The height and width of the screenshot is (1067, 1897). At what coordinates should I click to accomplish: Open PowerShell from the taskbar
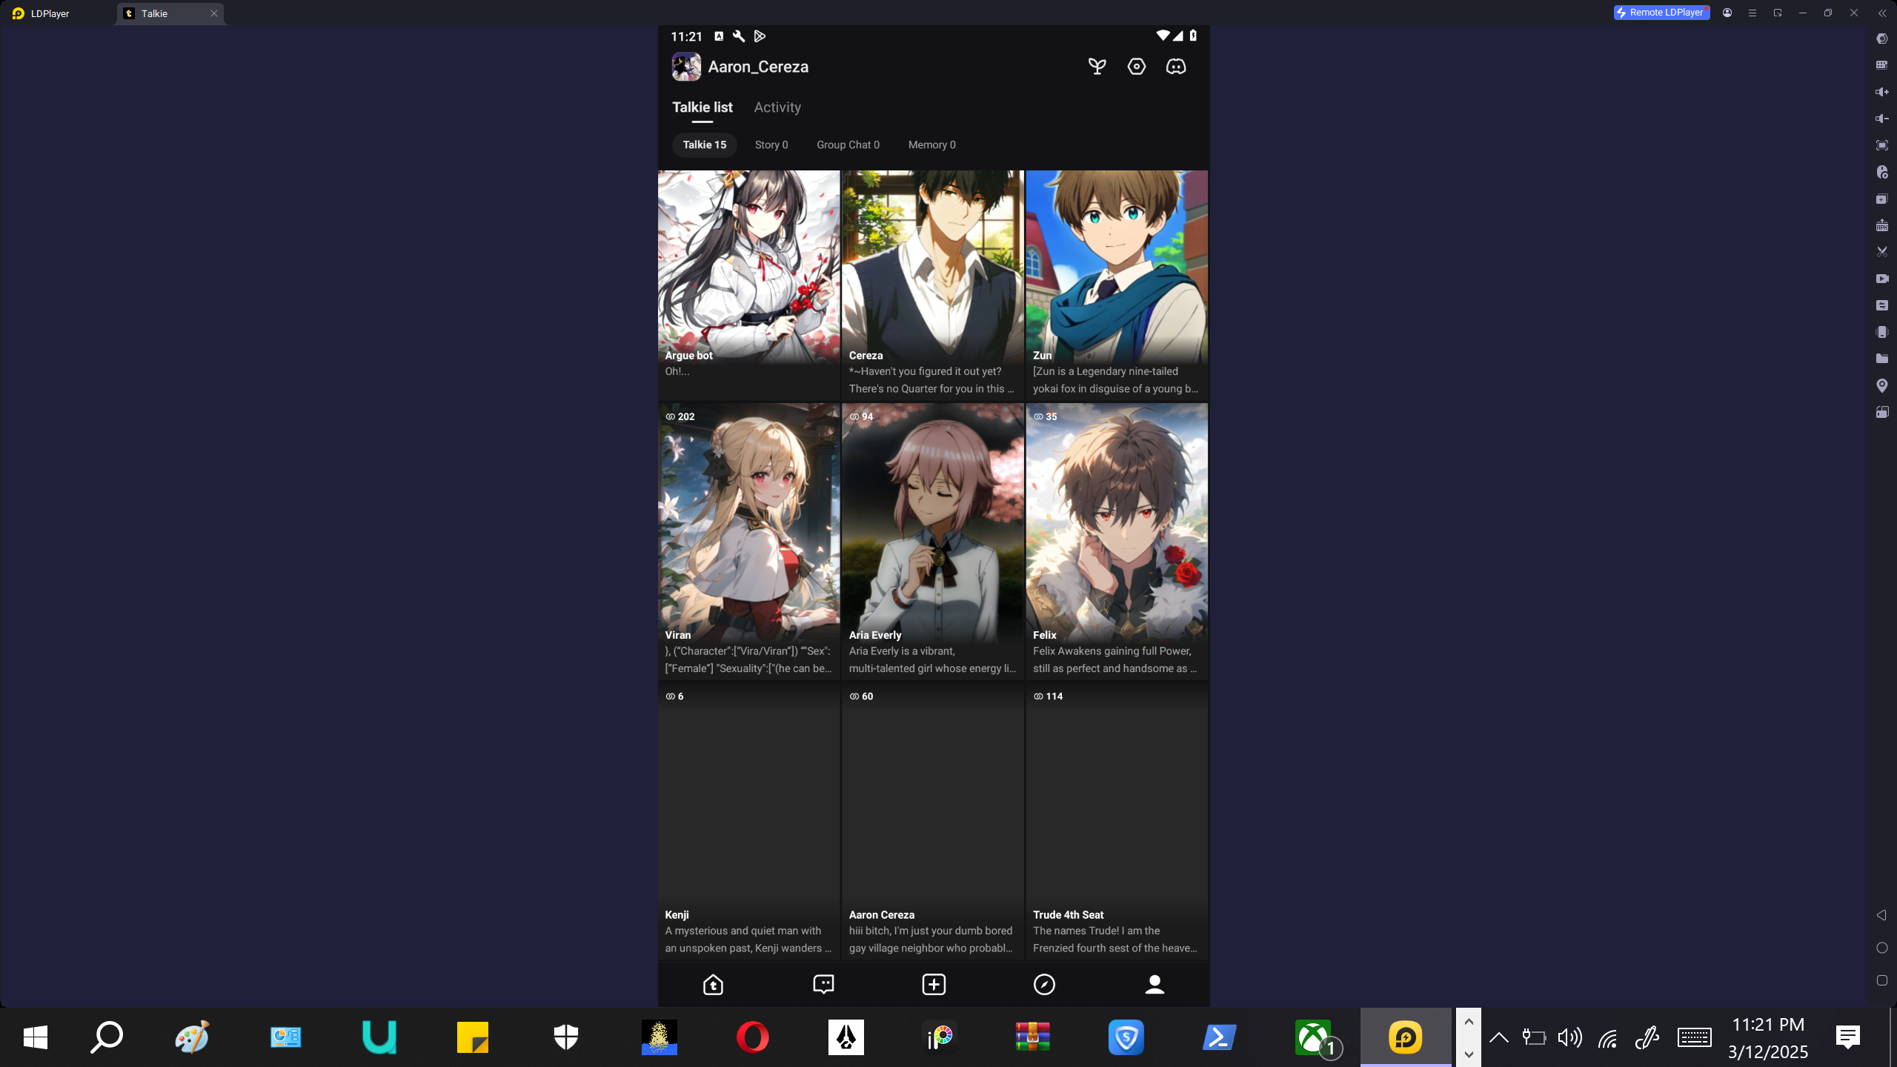pyautogui.click(x=1219, y=1037)
